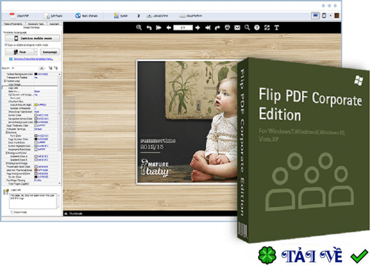Click the Neat template button
Screen dimensions: 372x268
[x=20, y=52]
